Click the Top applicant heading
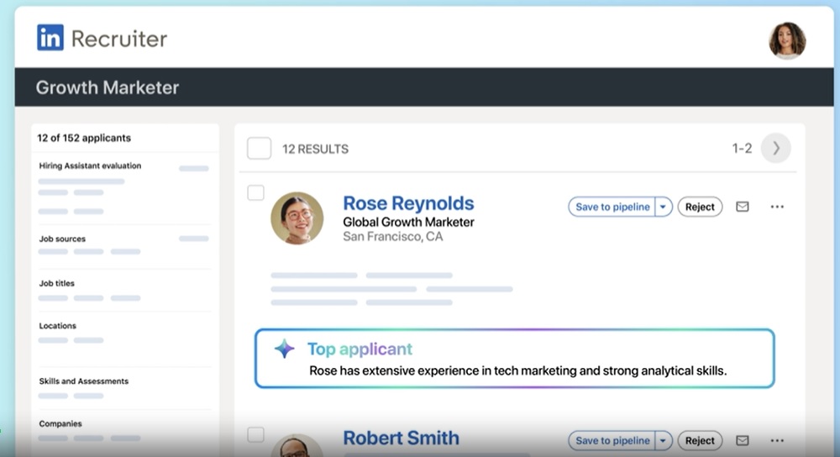This screenshot has width=840, height=457. click(x=360, y=349)
